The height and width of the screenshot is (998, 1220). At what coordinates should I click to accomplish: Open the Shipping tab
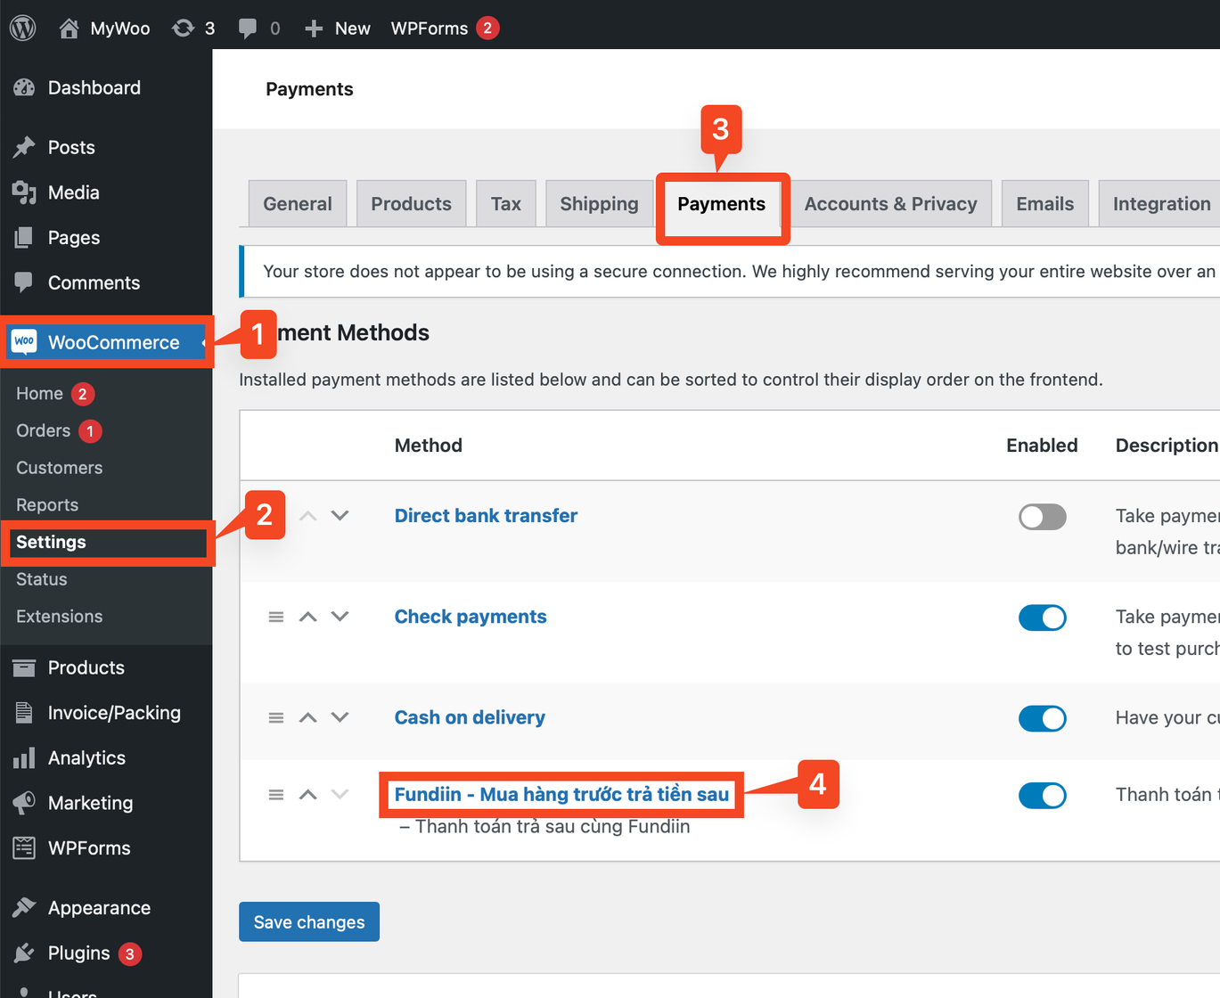[599, 204]
